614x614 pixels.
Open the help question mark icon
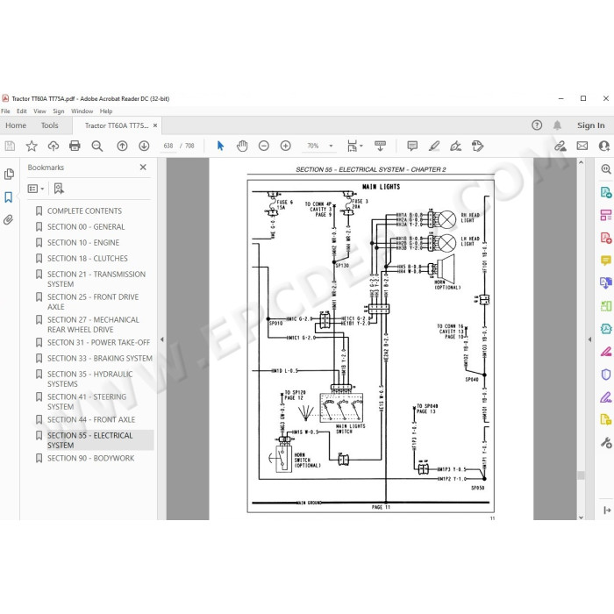537,125
